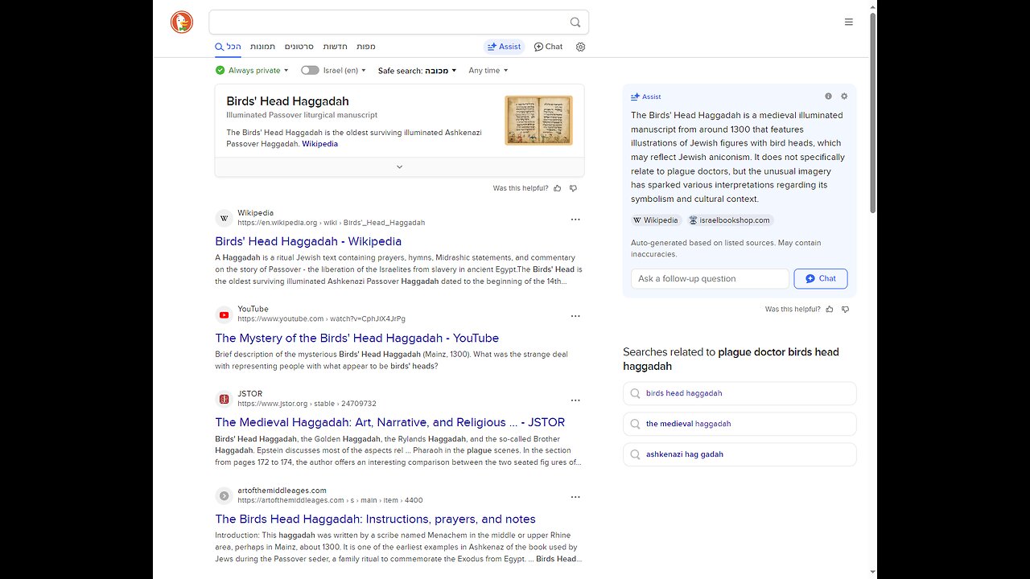Toggle the Israel (en) region switch
This screenshot has height=579, width=1030.
(x=310, y=71)
